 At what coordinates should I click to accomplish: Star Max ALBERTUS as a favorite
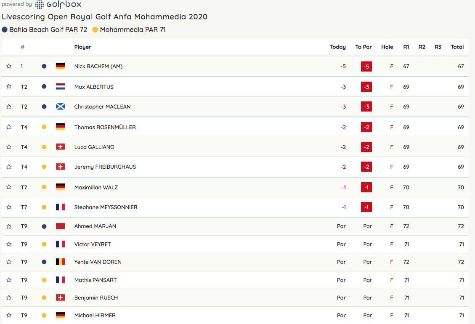(x=9, y=86)
